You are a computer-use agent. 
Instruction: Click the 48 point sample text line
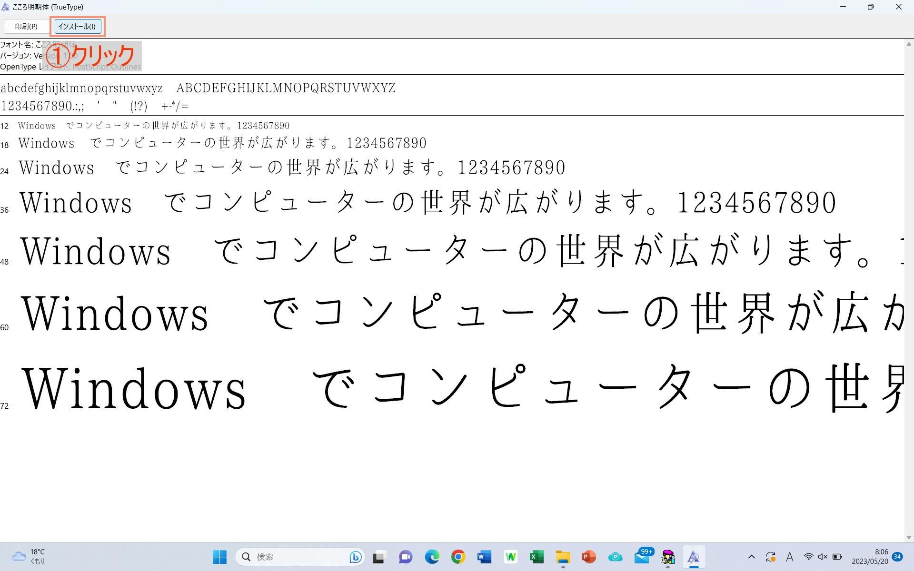point(462,250)
